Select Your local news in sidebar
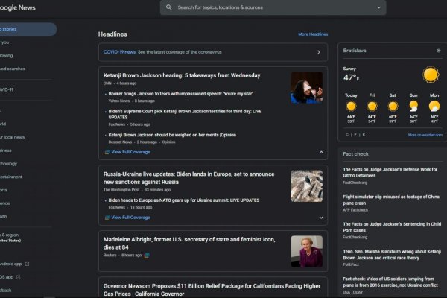447x298 pixels. 12,137
